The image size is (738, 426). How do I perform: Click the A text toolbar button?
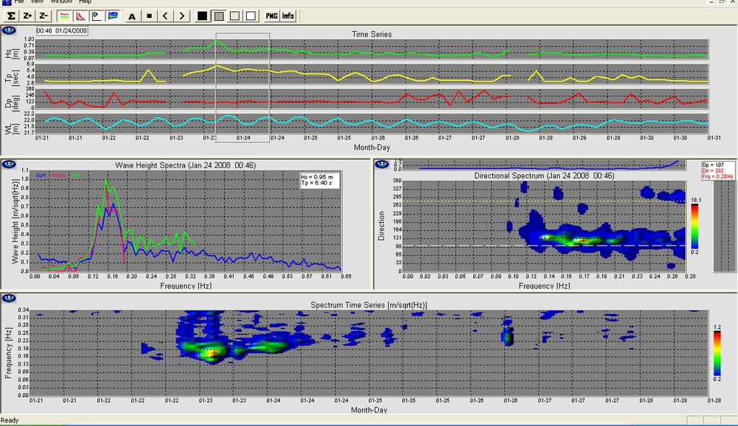tap(132, 16)
